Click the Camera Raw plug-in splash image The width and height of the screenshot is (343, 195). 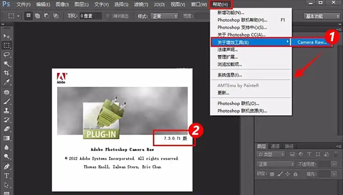click(x=122, y=112)
